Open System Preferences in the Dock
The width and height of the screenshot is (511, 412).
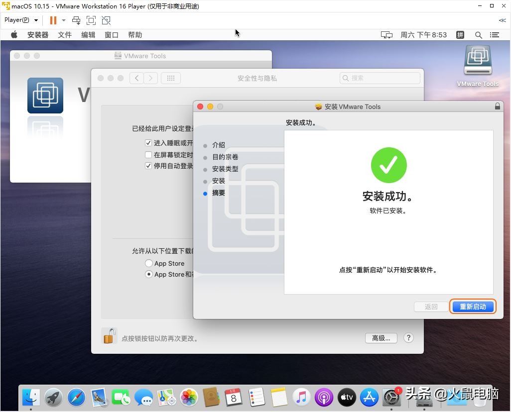coord(391,397)
